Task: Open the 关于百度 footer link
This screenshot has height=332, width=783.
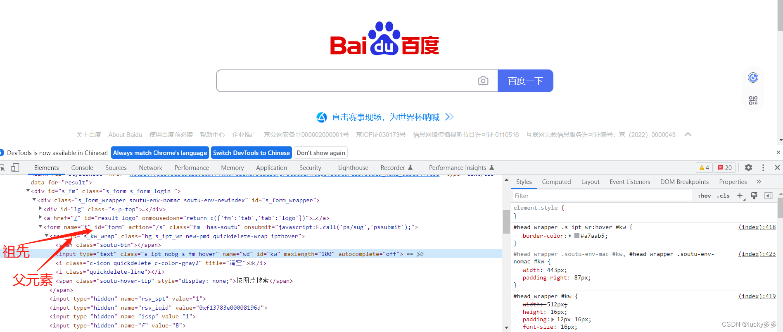Action: (89, 134)
